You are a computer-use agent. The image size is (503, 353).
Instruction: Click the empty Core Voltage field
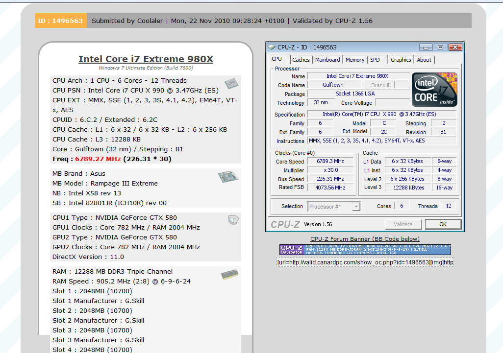pyautogui.click(x=392, y=102)
